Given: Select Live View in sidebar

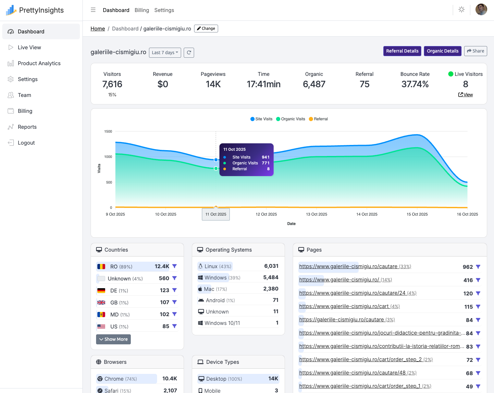Looking at the screenshot, I should (29, 47).
